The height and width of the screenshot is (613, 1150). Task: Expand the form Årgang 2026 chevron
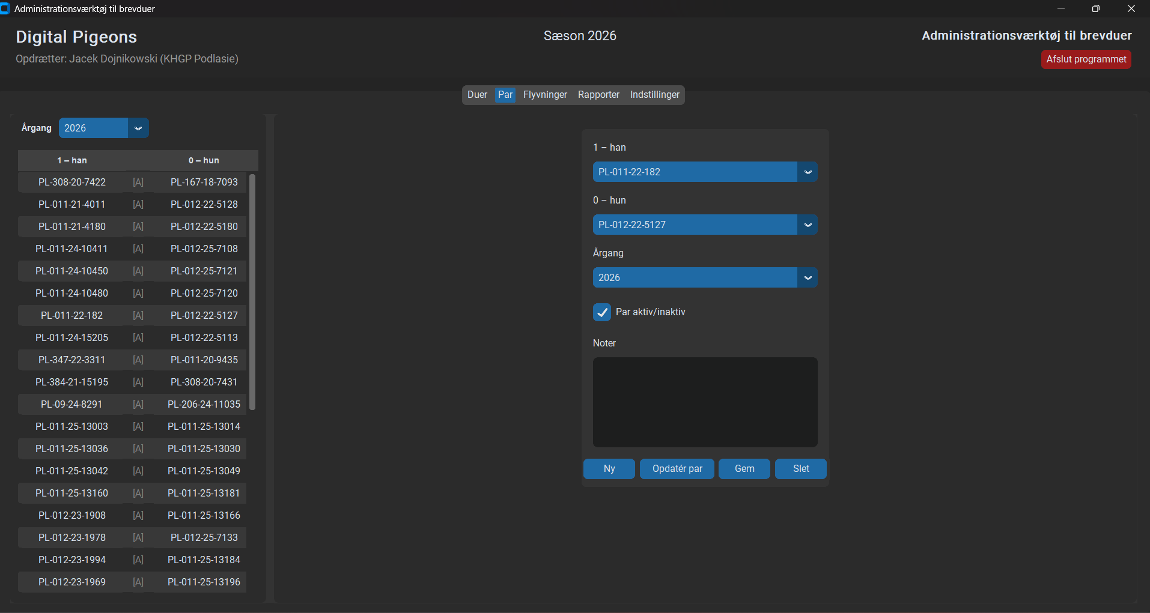coord(808,277)
